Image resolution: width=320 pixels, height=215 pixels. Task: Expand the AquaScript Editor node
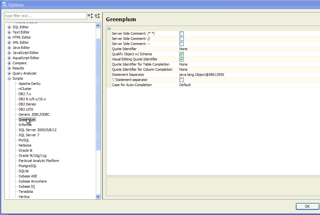coord(9,58)
